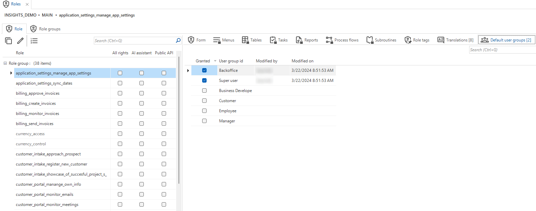Image resolution: width=536 pixels, height=211 pixels.
Task: Uncheck Granted for Backoffice user group
Action: (204, 70)
